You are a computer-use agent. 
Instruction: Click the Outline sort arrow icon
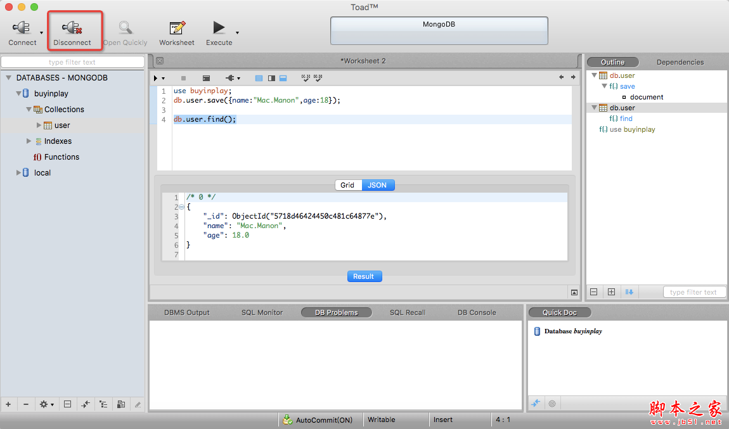point(629,292)
